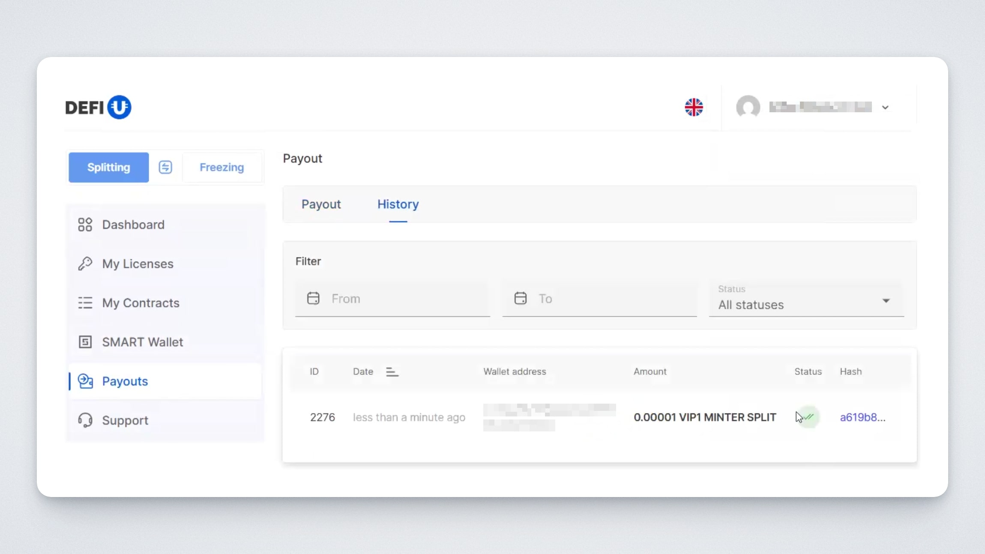The height and width of the screenshot is (554, 985).
Task: Sort by Date column sort icon
Action: (392, 372)
